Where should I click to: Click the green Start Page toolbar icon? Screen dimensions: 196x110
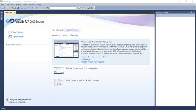click(89, 8)
